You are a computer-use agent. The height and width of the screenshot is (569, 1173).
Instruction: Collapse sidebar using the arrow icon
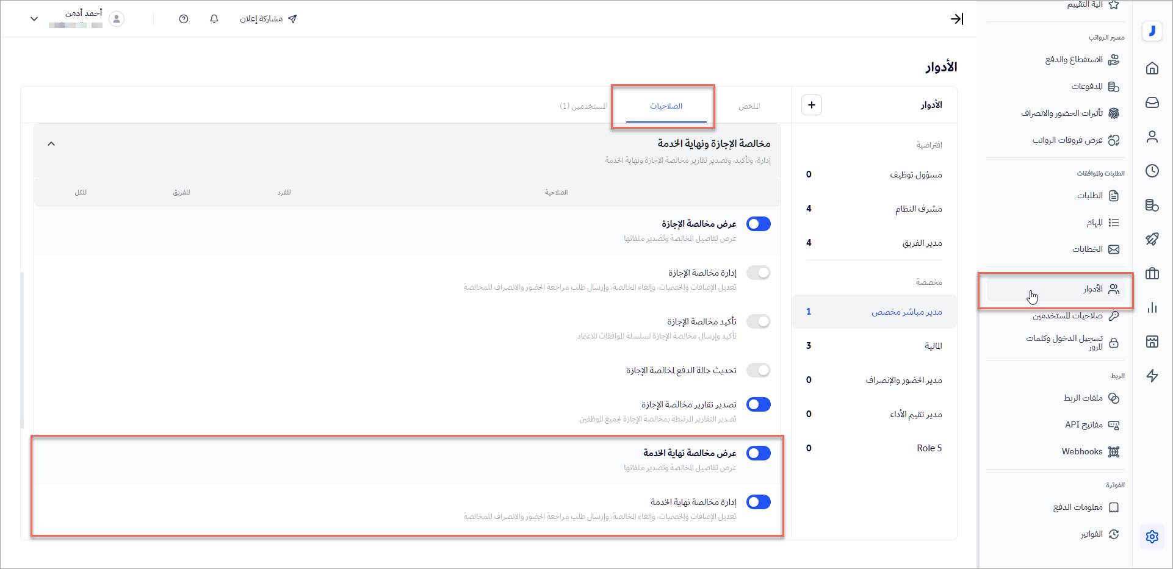pos(957,19)
